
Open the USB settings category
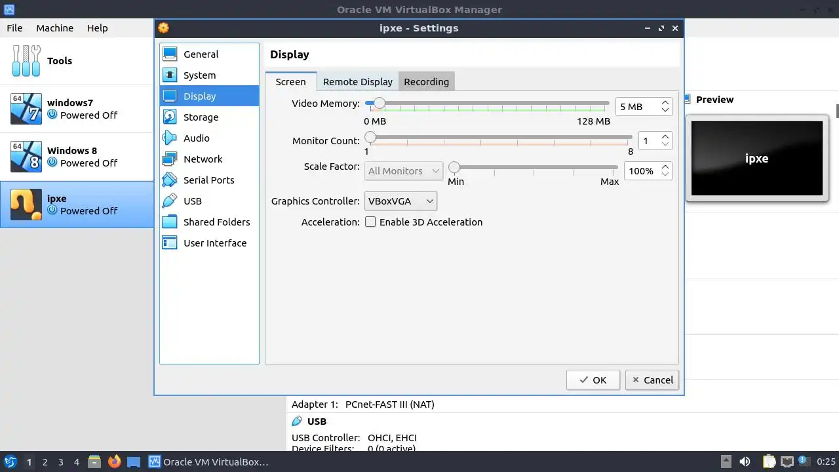coord(209,201)
